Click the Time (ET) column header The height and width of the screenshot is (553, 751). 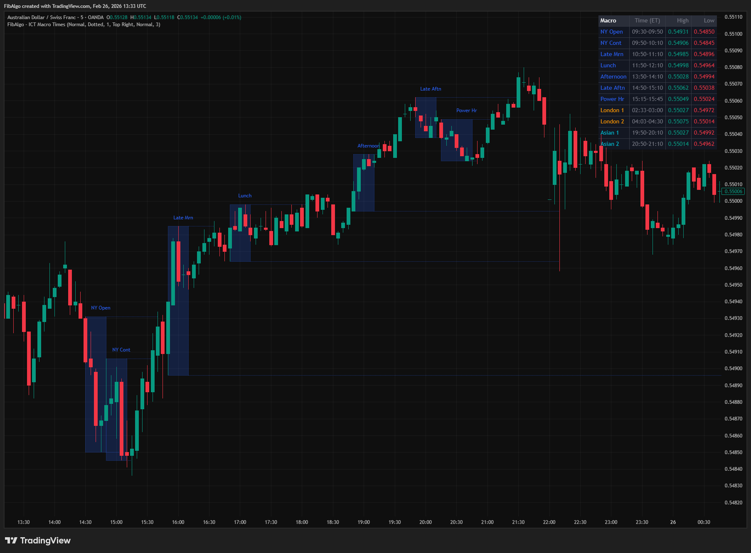click(x=647, y=20)
